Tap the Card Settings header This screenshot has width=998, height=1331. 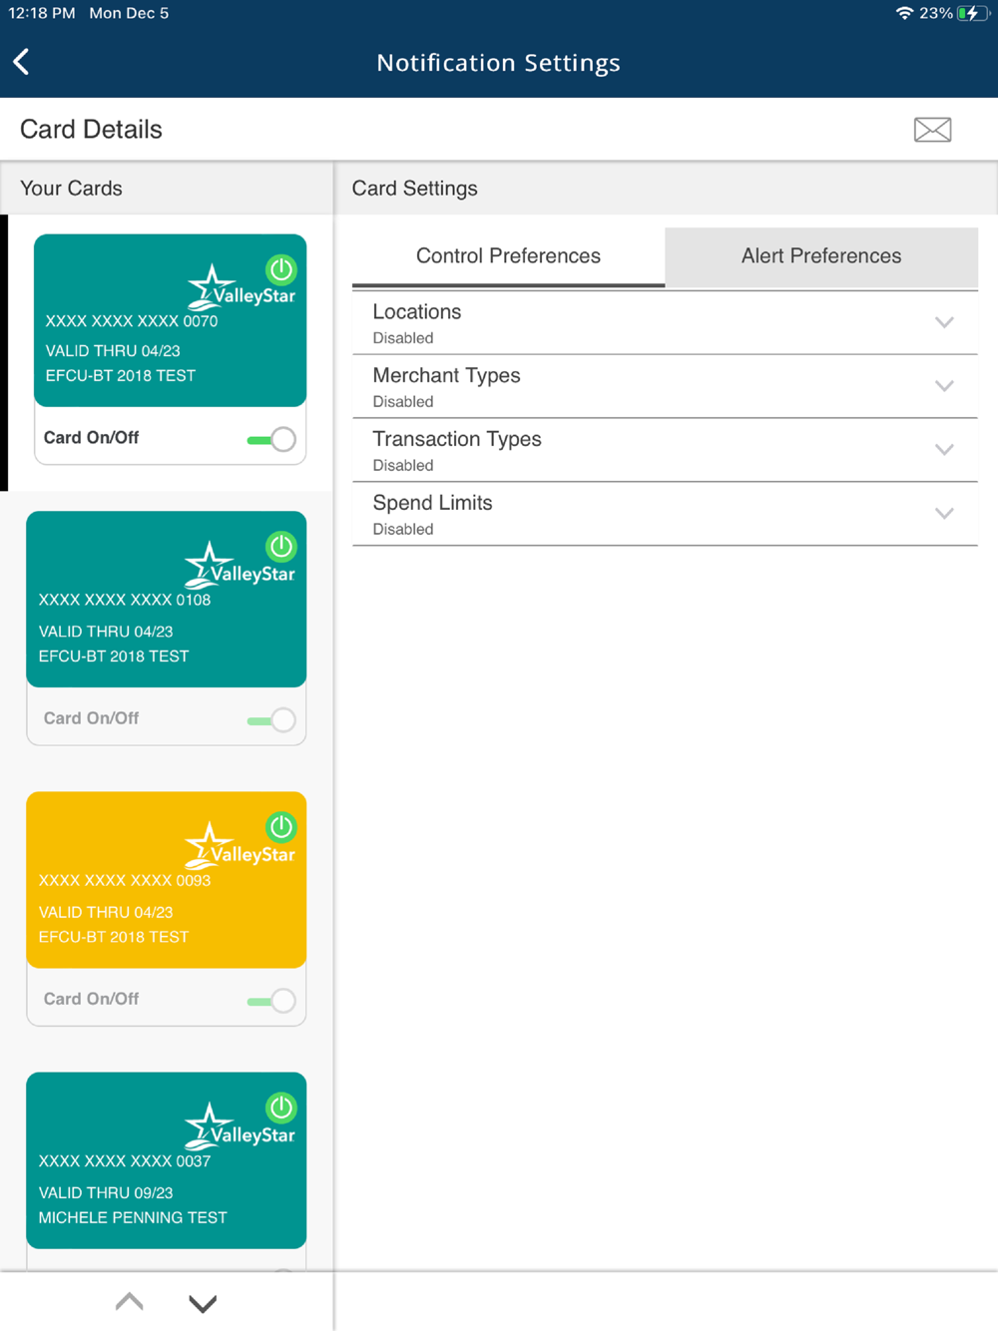pos(414,189)
